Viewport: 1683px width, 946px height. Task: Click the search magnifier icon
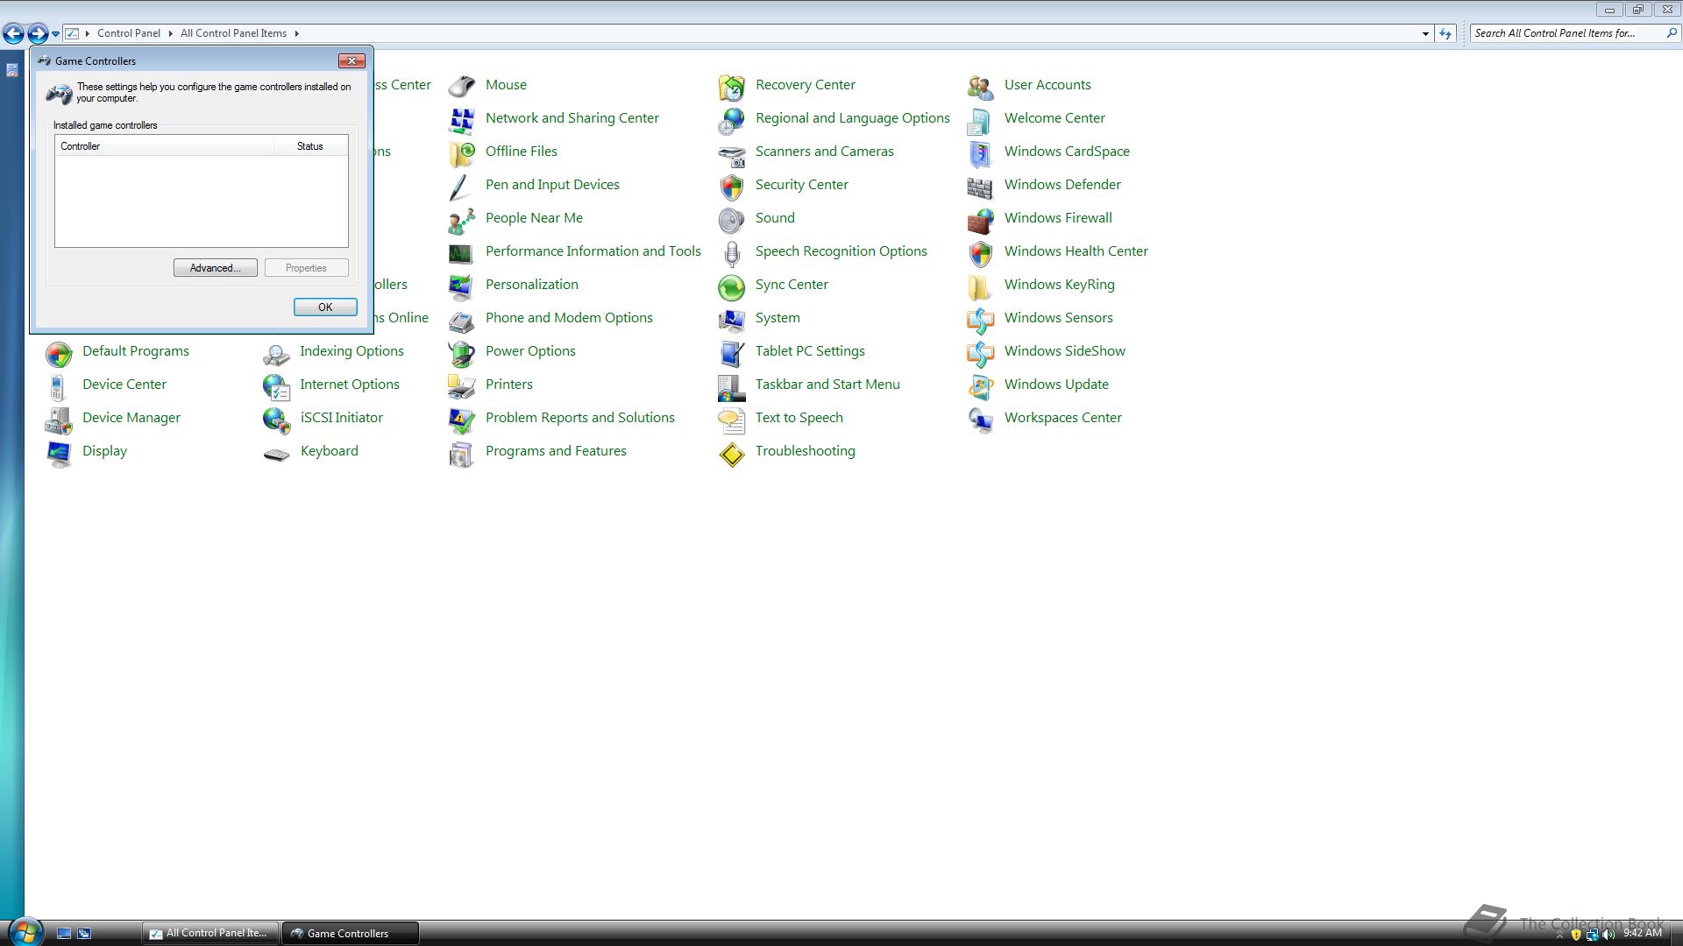pyautogui.click(x=1671, y=33)
